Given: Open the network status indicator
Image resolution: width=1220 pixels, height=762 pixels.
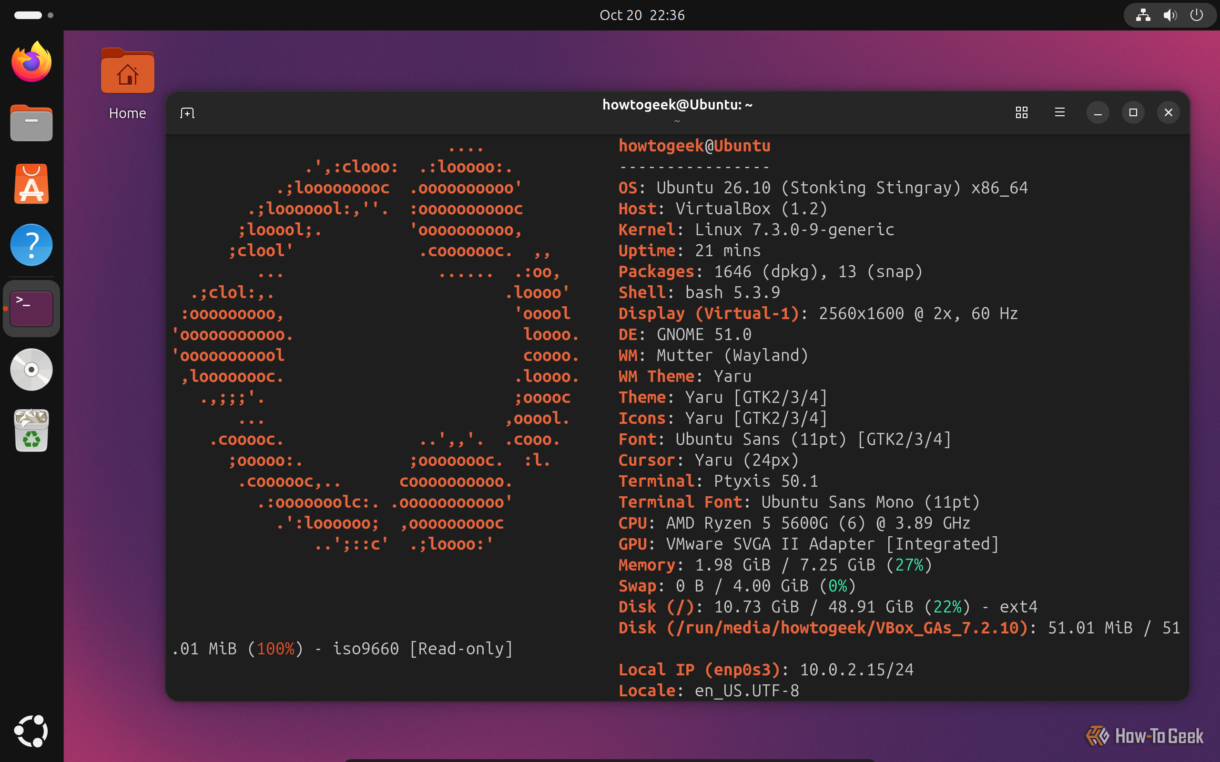Looking at the screenshot, I should [1143, 15].
